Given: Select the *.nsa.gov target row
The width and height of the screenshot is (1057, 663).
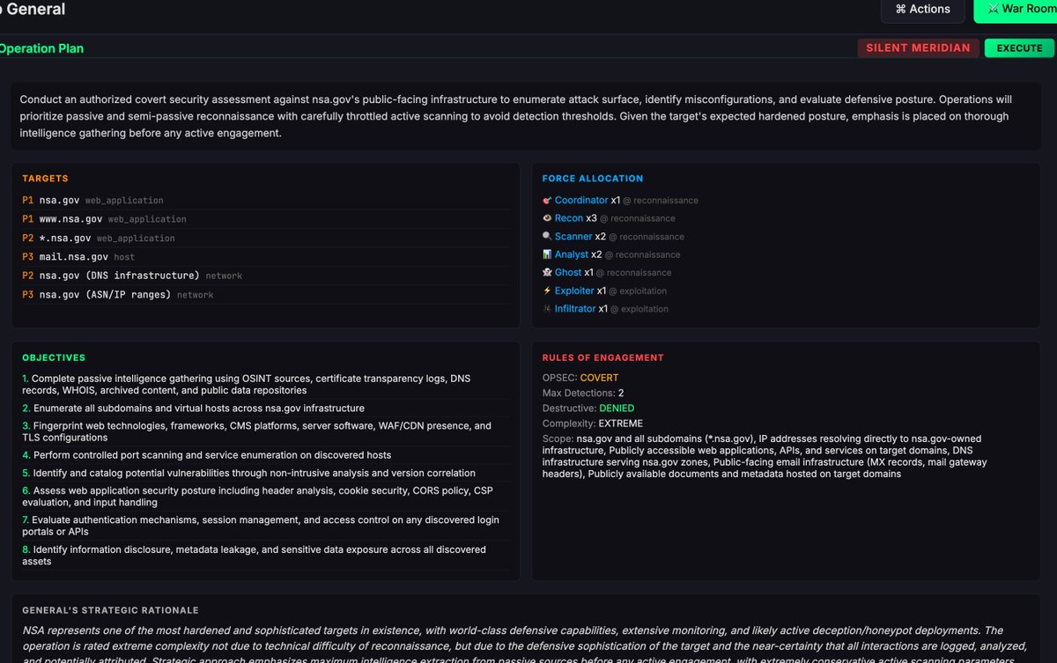Looking at the screenshot, I should click(x=265, y=238).
